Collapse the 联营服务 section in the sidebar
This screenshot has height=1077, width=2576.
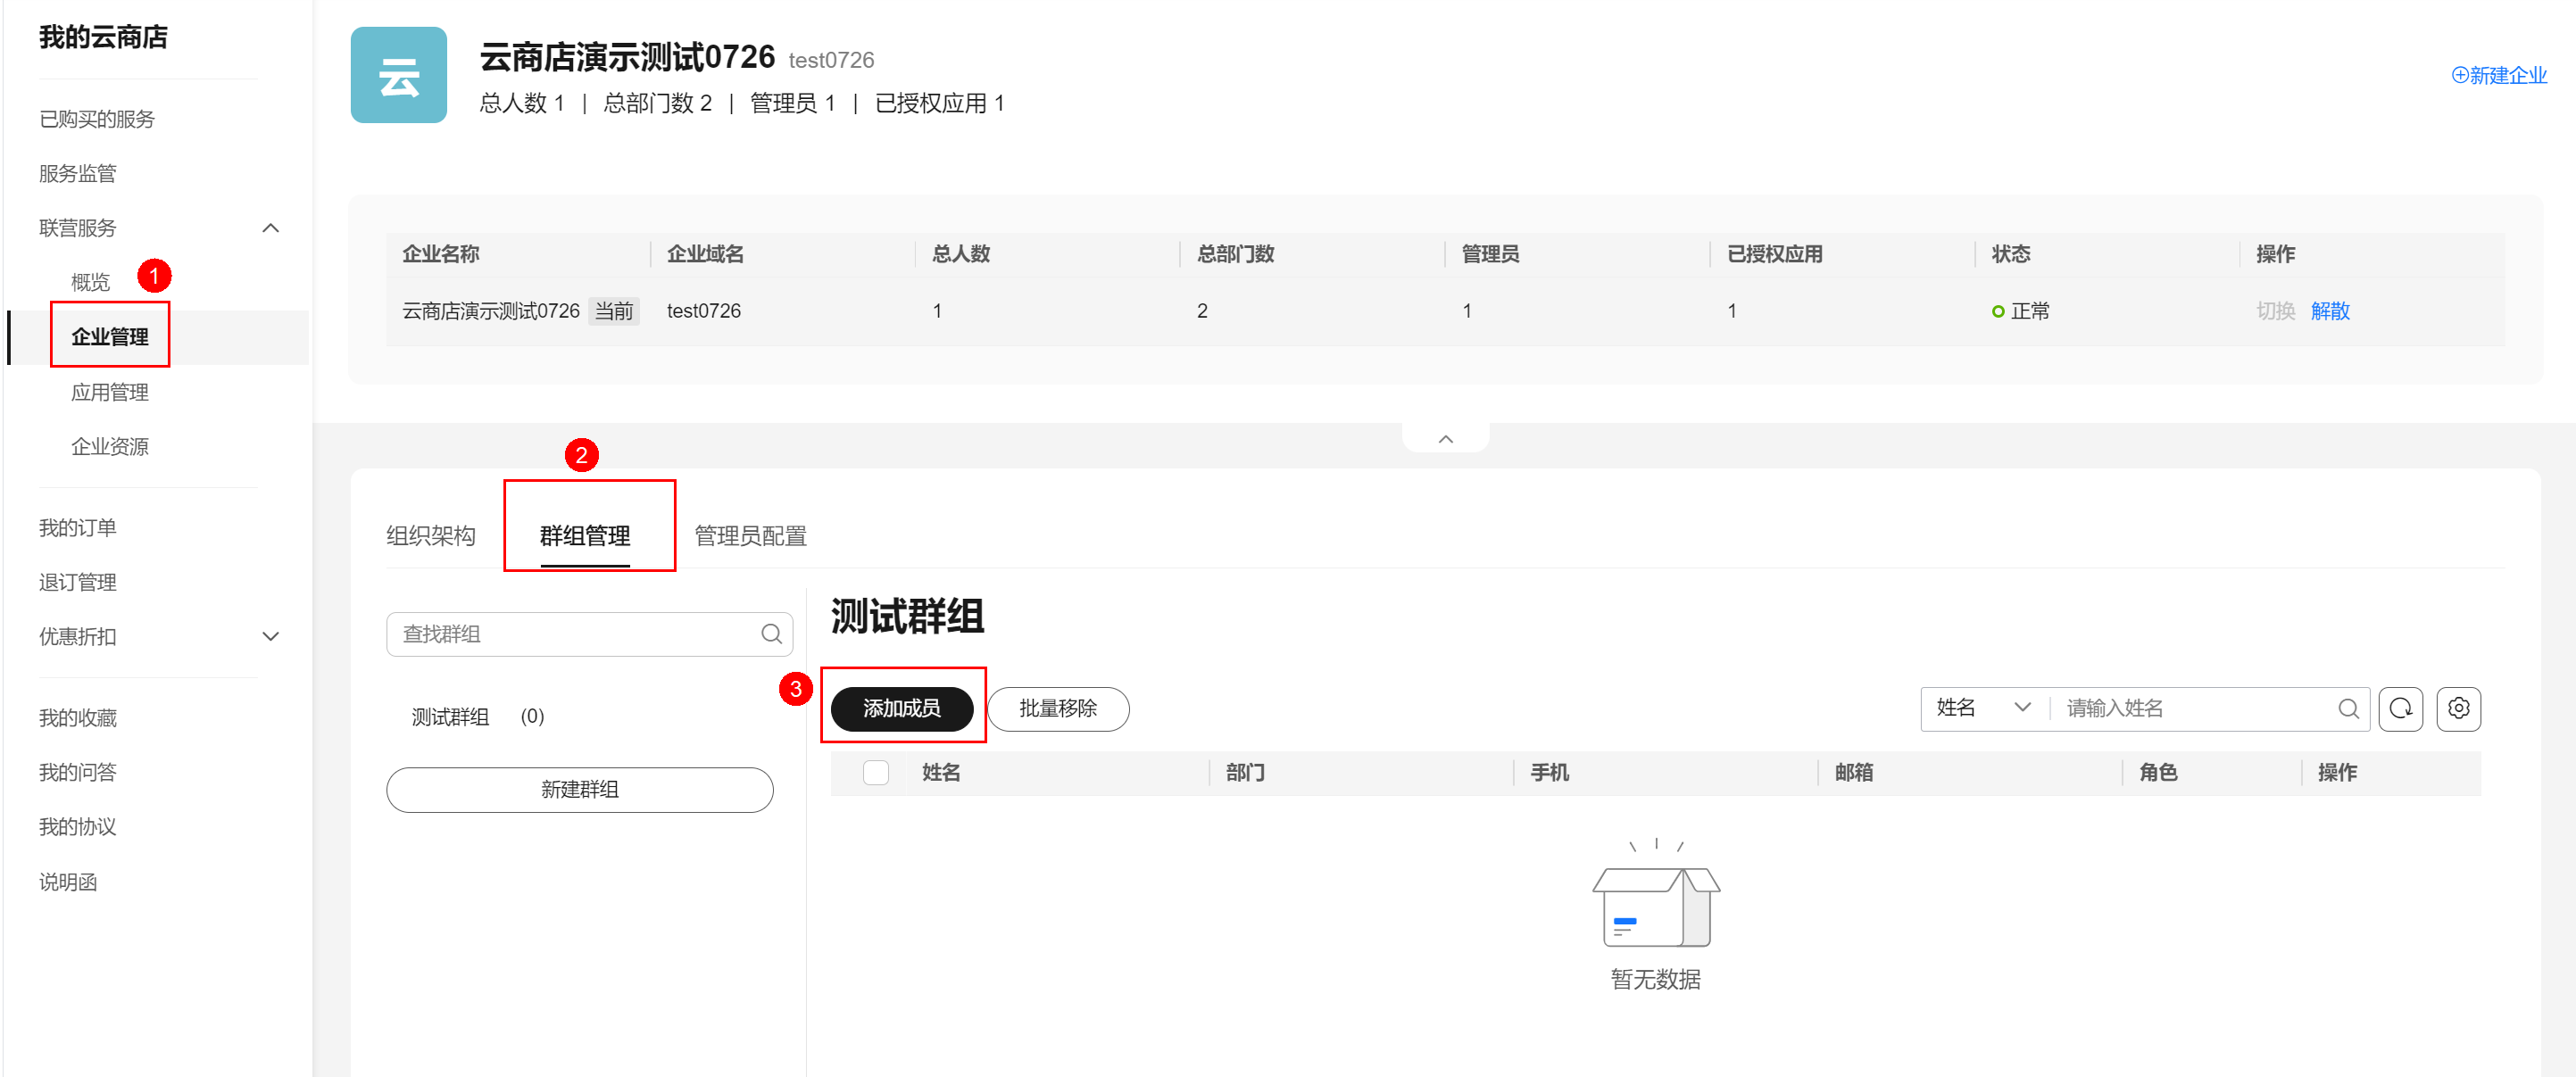point(270,228)
